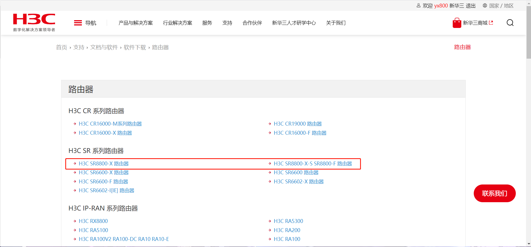Click the H3C logo
Viewport: 531px width, 247px height.
[34, 23]
